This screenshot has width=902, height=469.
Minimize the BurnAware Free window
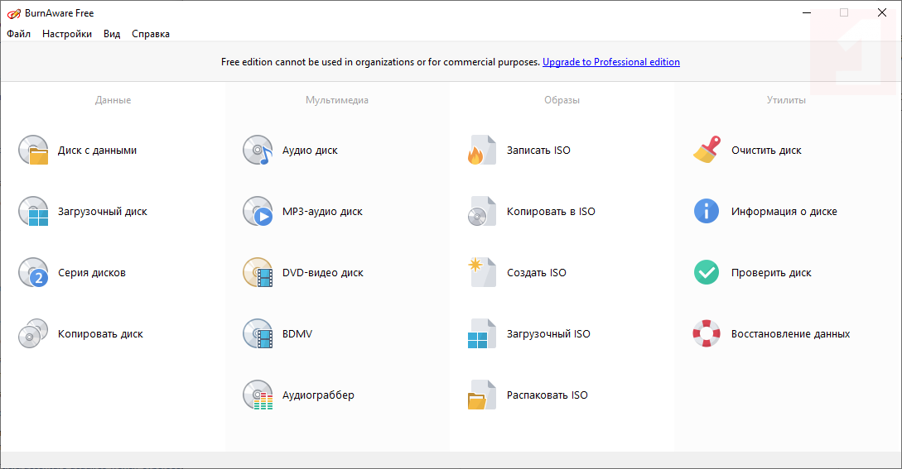click(807, 12)
